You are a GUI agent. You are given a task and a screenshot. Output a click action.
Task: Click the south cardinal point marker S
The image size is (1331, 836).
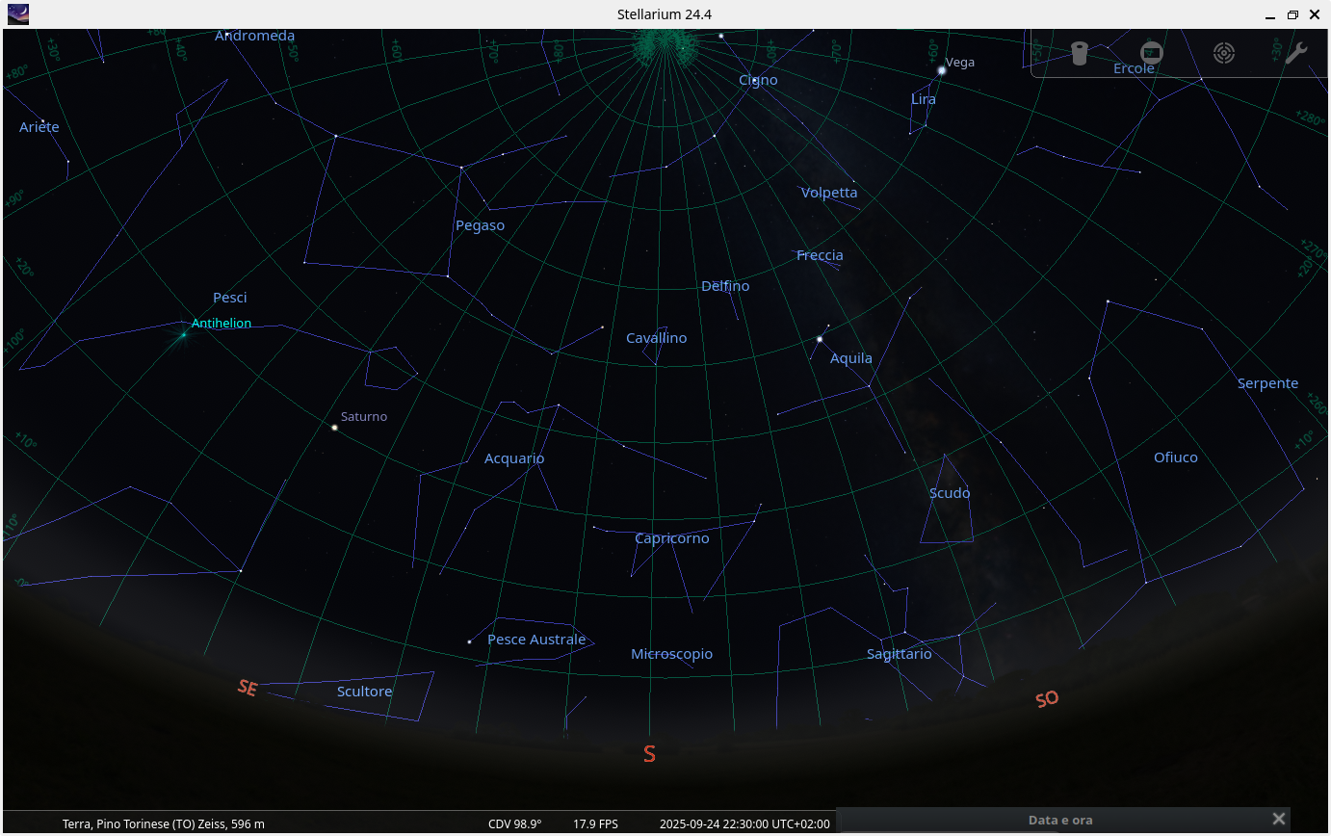click(x=649, y=754)
